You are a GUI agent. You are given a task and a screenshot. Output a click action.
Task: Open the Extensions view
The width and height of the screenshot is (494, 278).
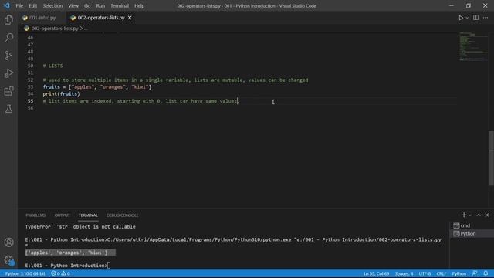(x=8, y=91)
